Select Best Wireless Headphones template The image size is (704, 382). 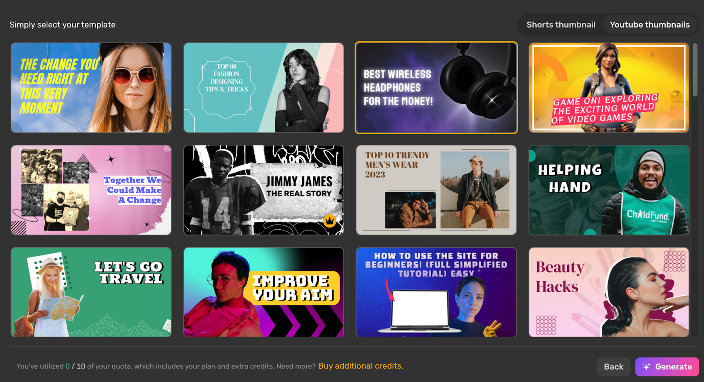pyautogui.click(x=436, y=88)
